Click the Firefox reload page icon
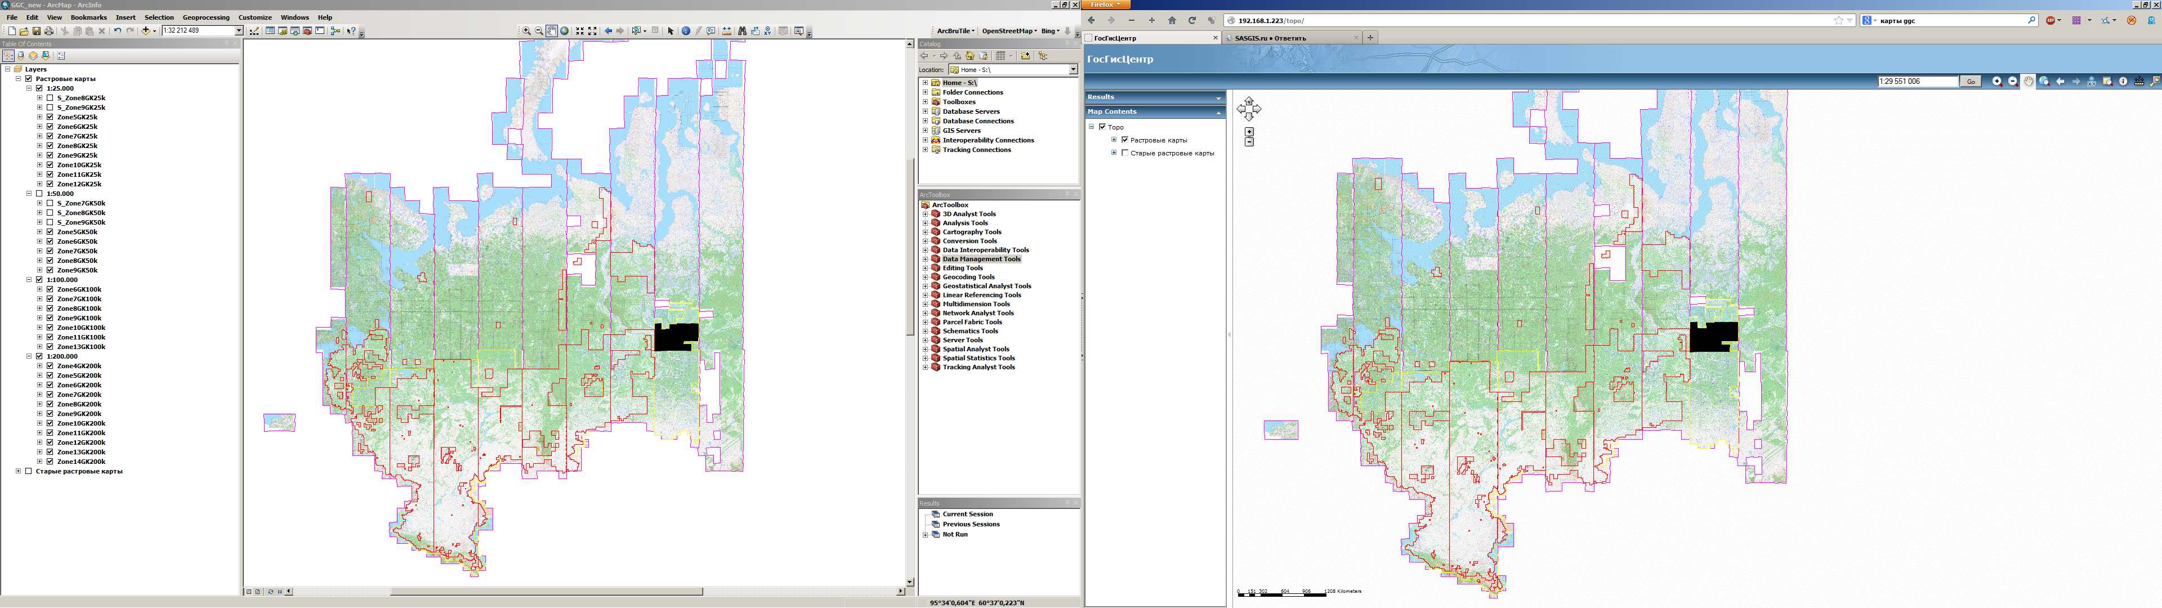 point(1192,20)
